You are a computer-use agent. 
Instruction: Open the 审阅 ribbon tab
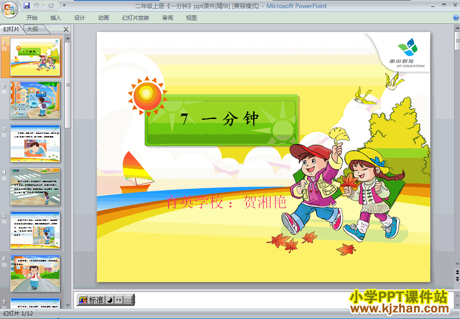point(168,18)
